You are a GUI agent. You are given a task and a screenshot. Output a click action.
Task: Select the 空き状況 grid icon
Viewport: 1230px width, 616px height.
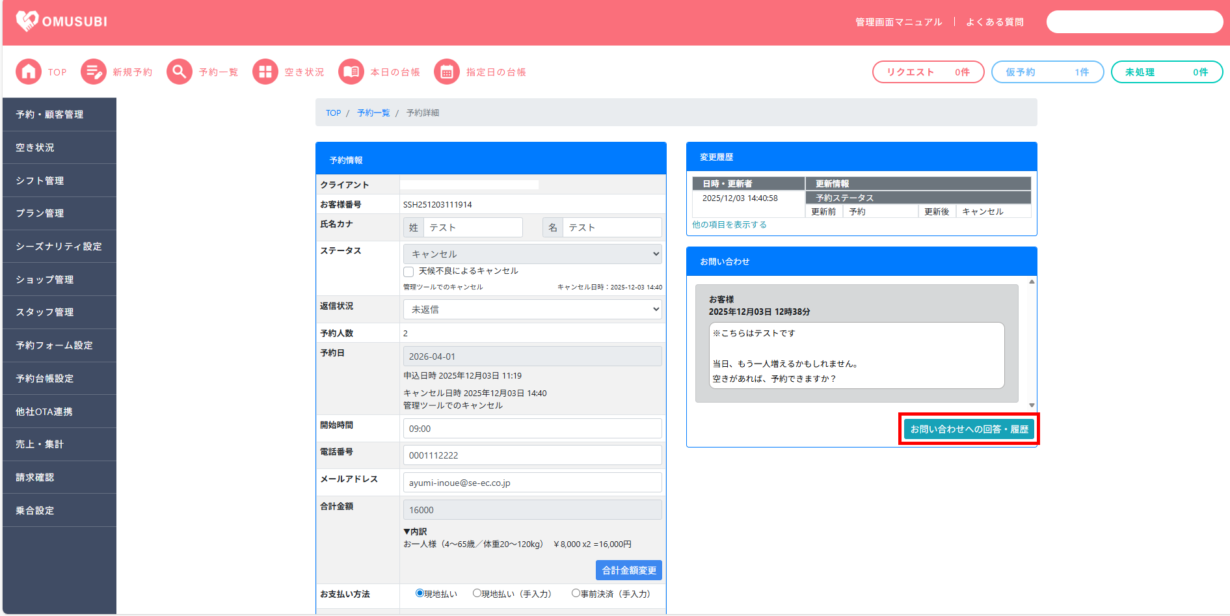click(265, 72)
